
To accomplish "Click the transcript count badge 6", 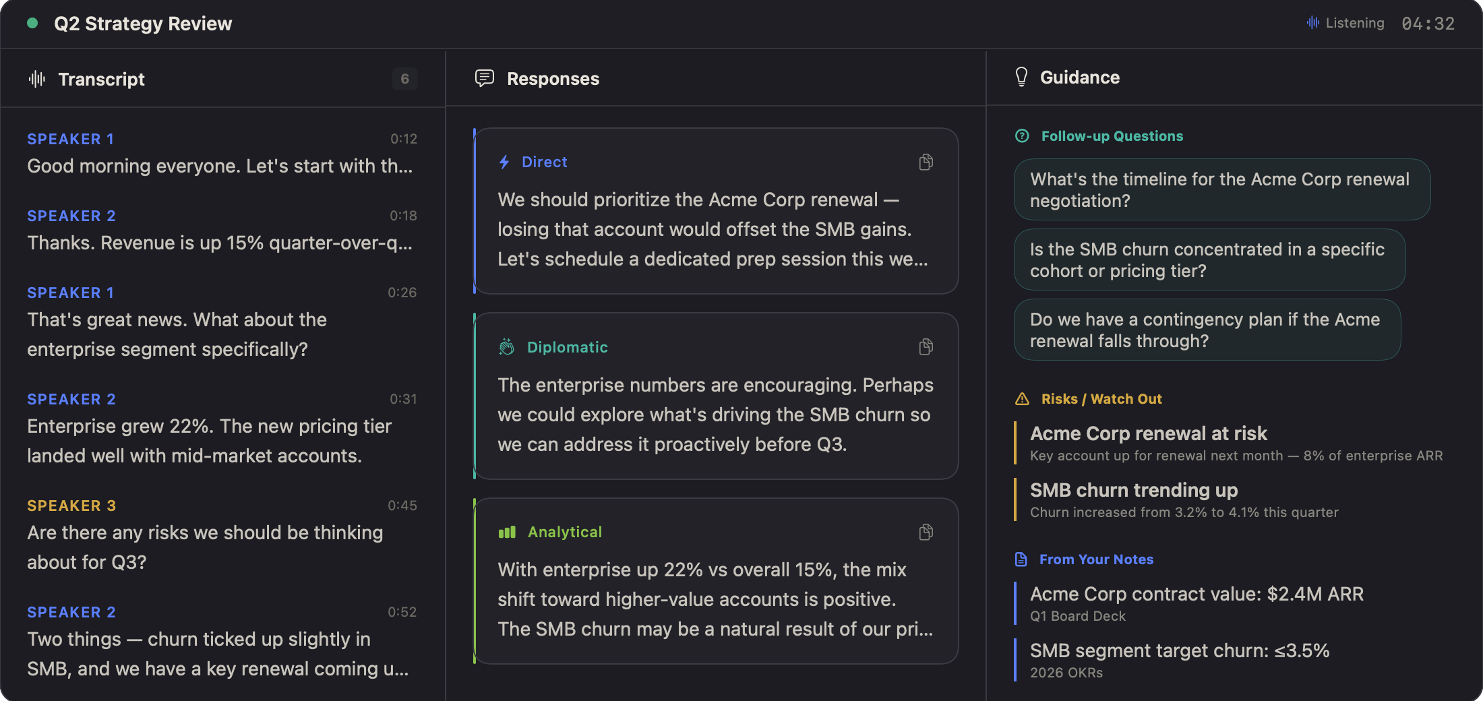I will tap(404, 79).
